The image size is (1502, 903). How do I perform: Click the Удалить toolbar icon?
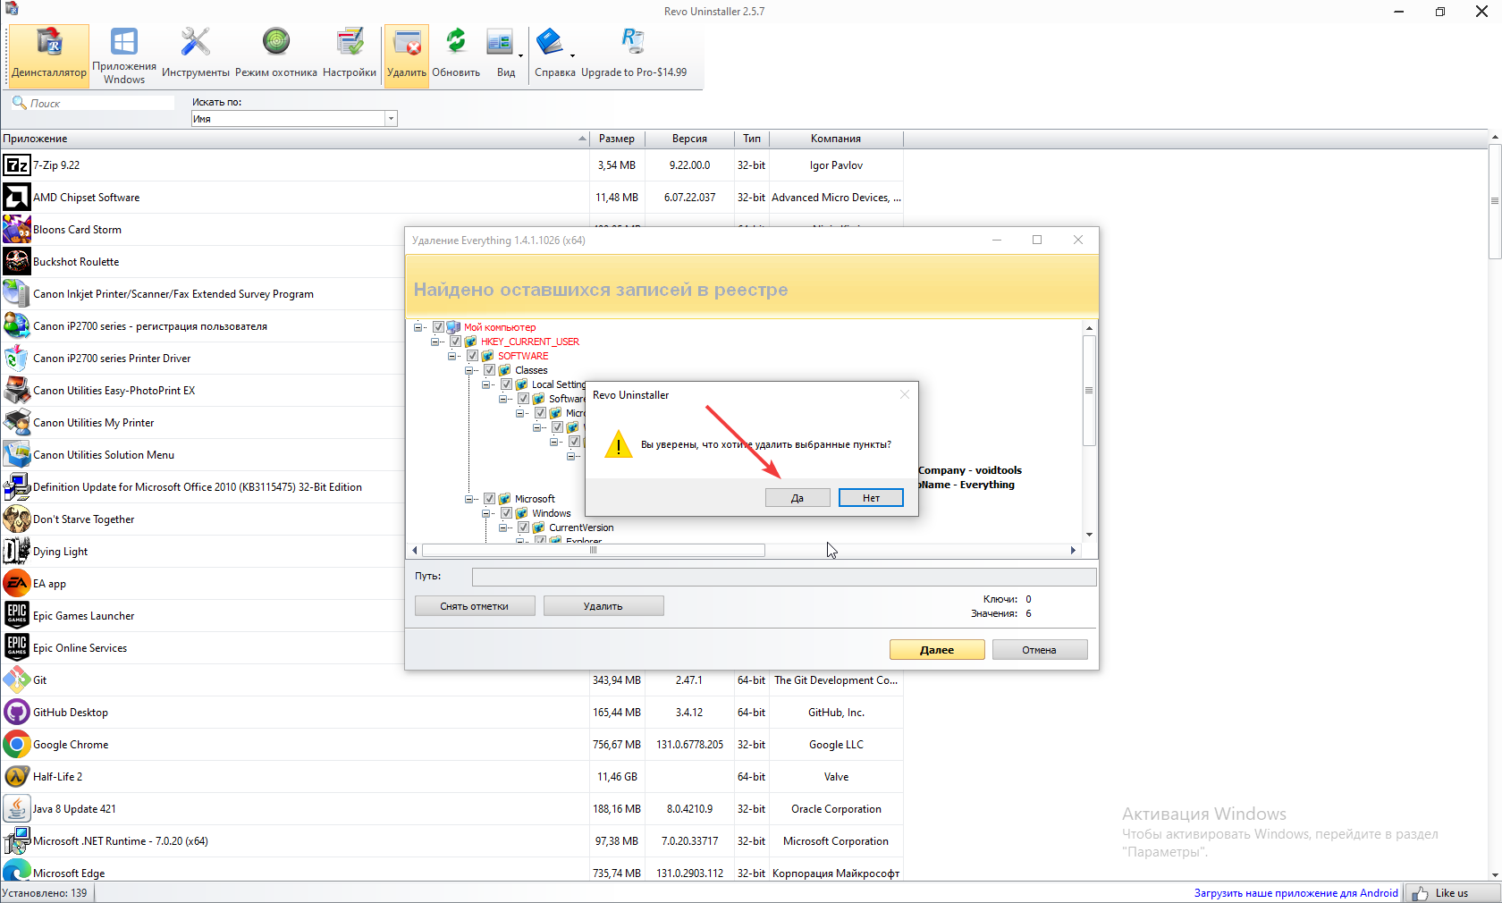[x=407, y=55]
